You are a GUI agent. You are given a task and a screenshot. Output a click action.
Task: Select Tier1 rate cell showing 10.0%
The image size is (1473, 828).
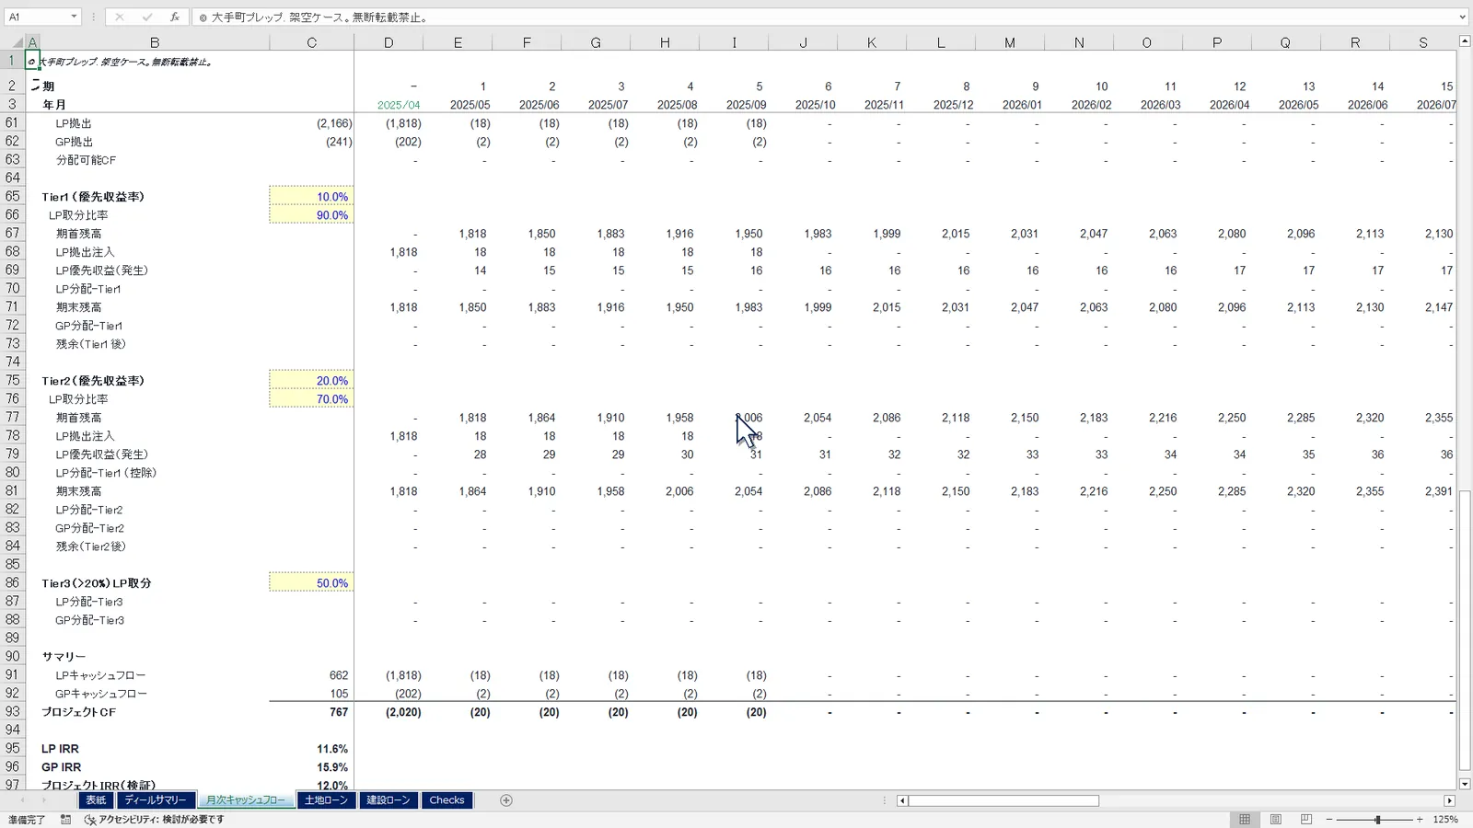312,197
